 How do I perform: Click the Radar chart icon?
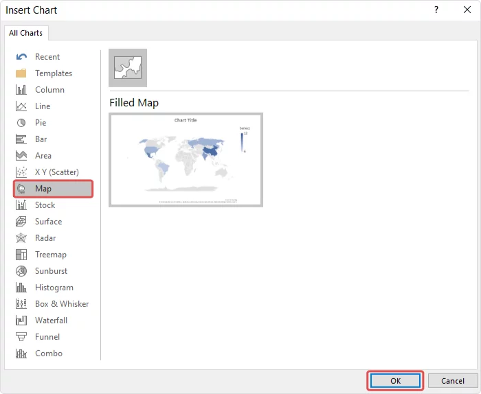click(21, 238)
